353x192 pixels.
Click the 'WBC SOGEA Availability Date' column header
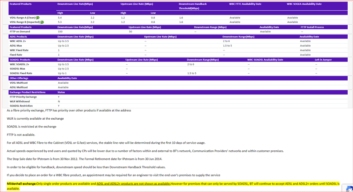[x=304, y=4]
